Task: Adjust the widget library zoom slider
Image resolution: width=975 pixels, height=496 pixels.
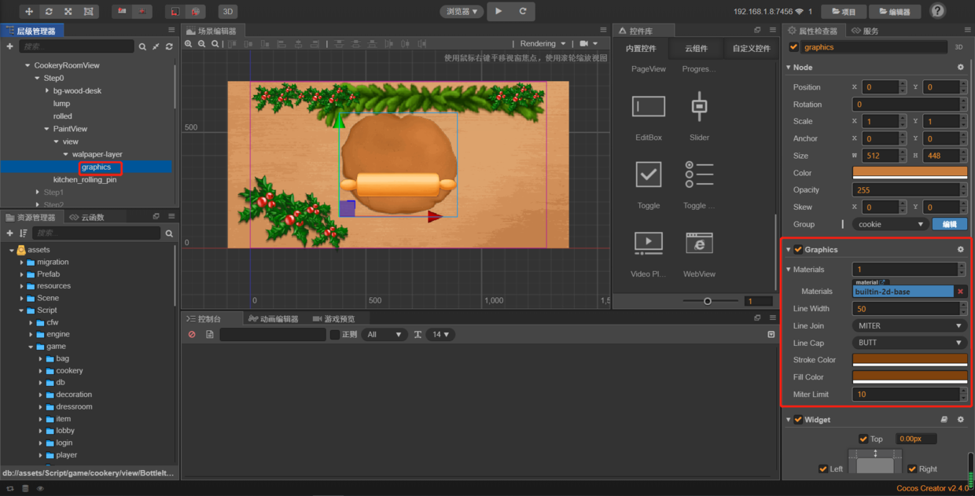Action: 708,301
